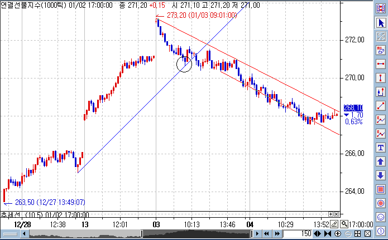
Task: Select the circle shape tool
Action: pos(381,203)
